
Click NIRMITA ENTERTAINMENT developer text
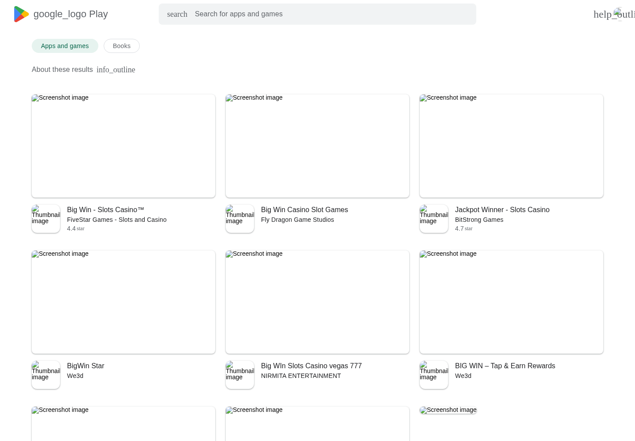tap(301, 376)
